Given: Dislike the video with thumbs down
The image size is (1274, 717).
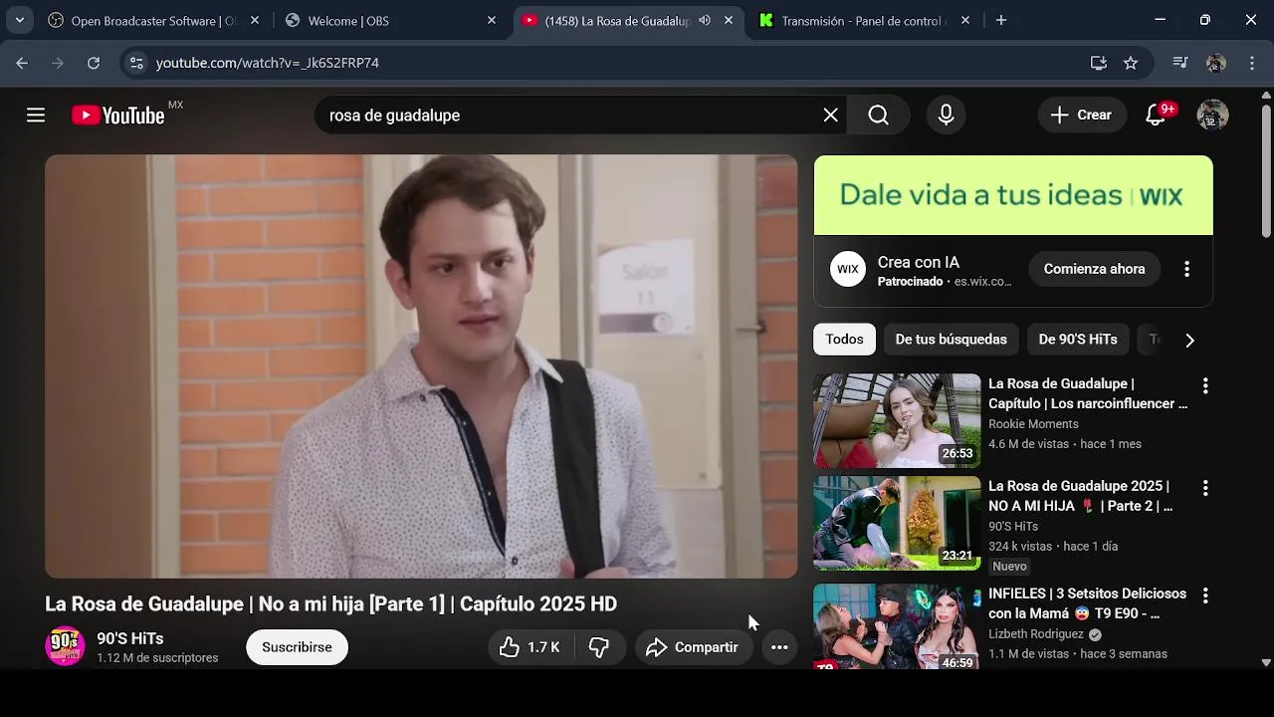Looking at the screenshot, I should tap(599, 647).
